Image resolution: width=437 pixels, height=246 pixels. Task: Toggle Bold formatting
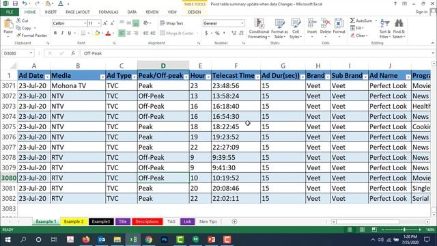[x=55, y=33]
